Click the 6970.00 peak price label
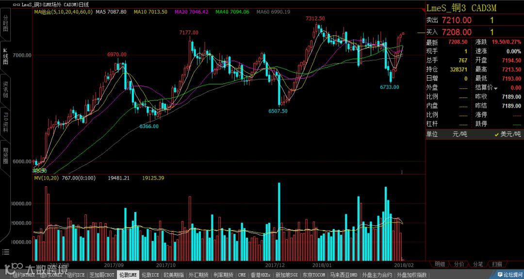The image size is (524, 279). [x=117, y=54]
